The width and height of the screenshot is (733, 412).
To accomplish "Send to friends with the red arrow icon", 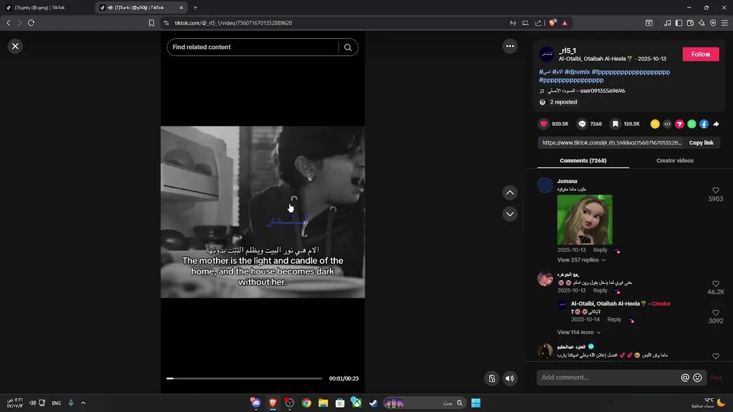I will click(680, 124).
